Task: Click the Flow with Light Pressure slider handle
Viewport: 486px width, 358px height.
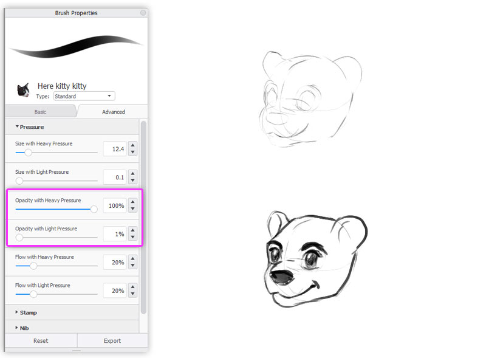Action: [33, 294]
